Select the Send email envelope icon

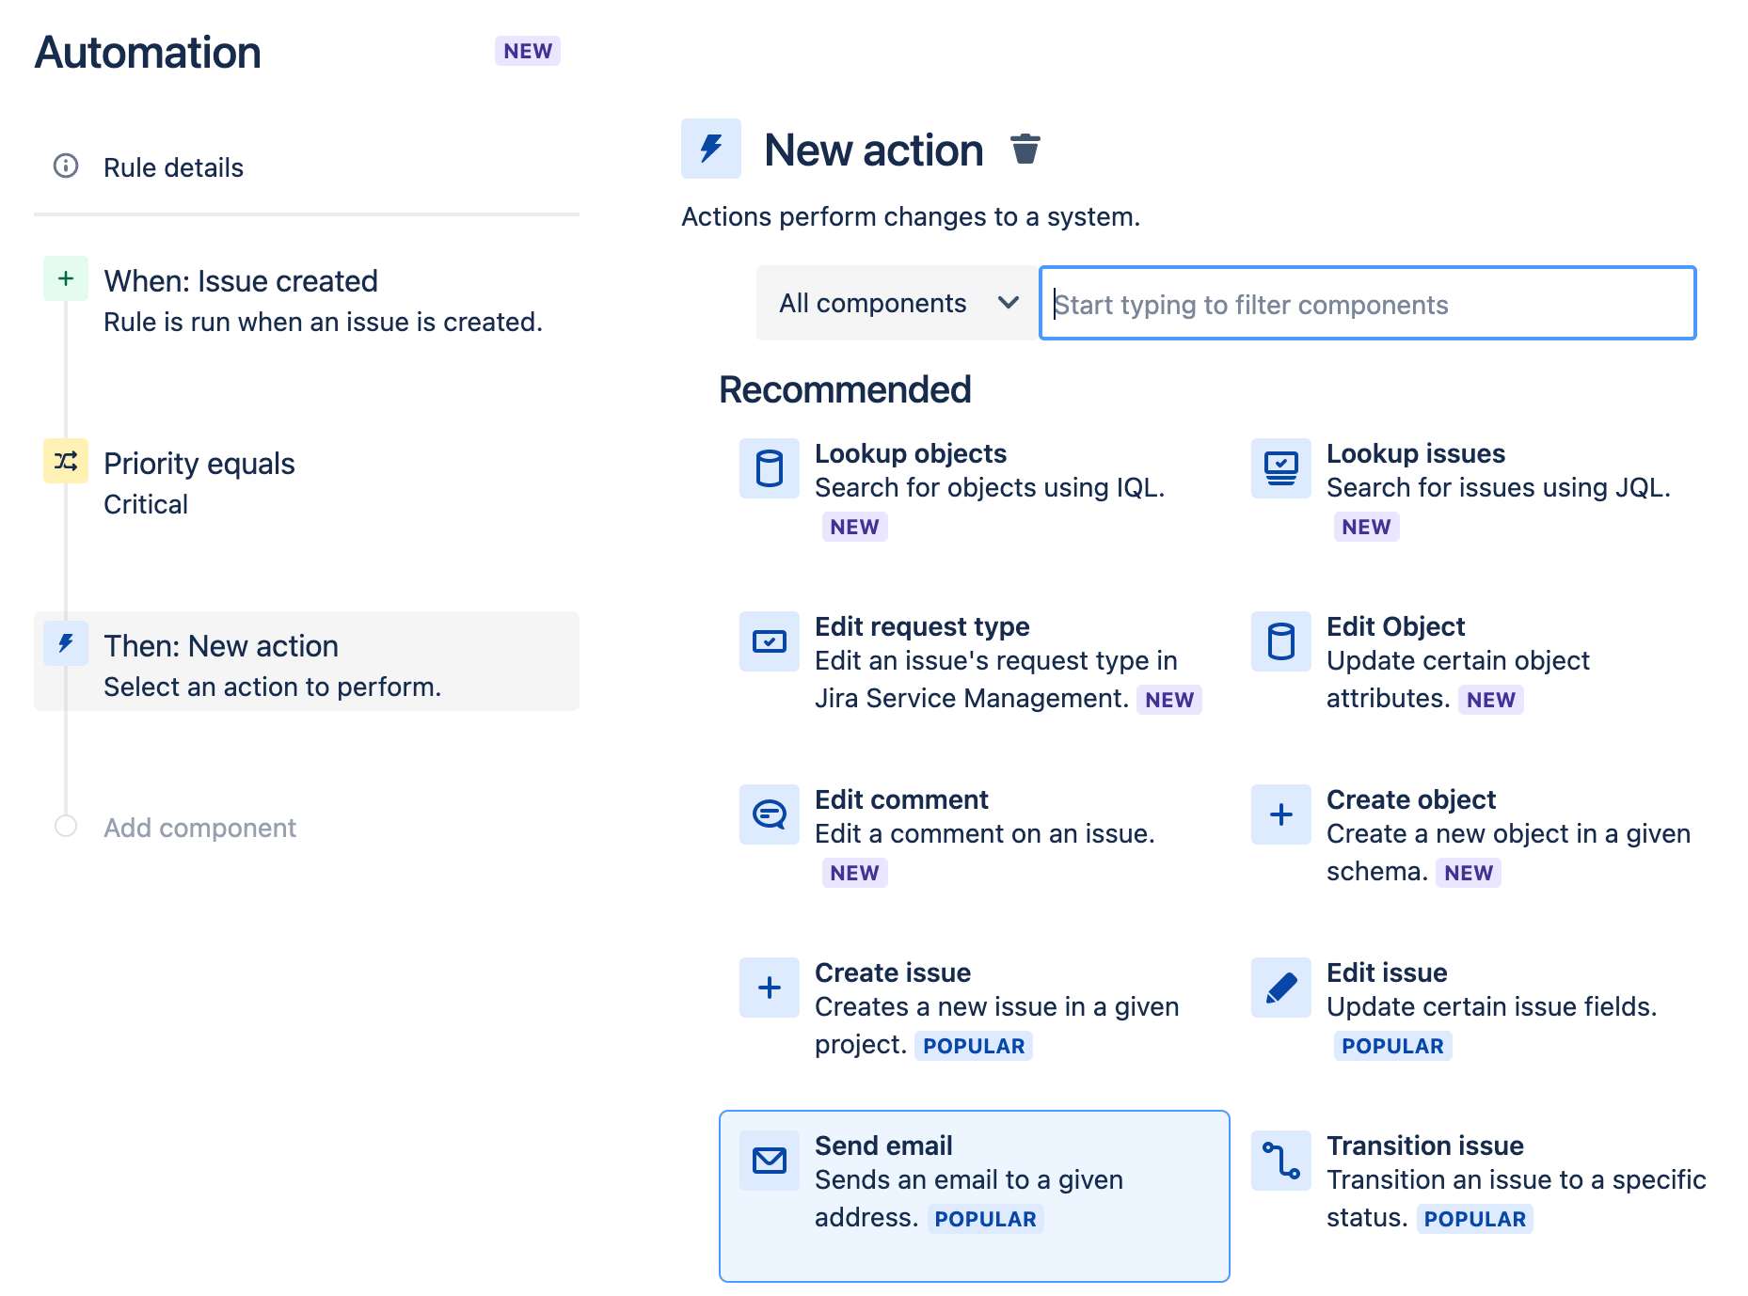(770, 1161)
